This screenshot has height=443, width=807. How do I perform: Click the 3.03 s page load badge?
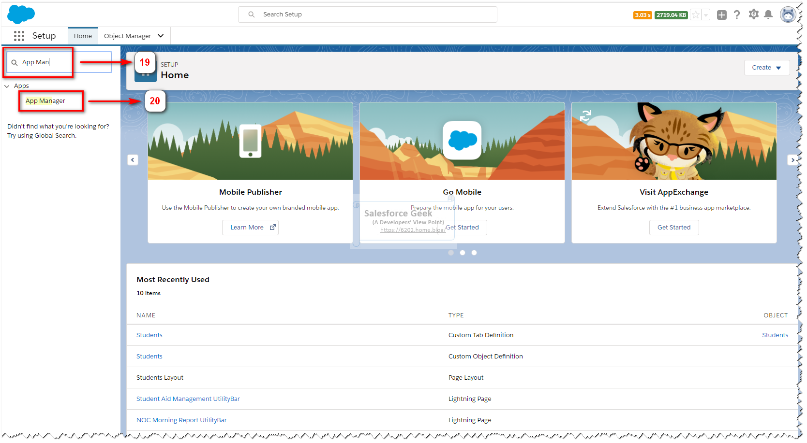click(x=642, y=14)
